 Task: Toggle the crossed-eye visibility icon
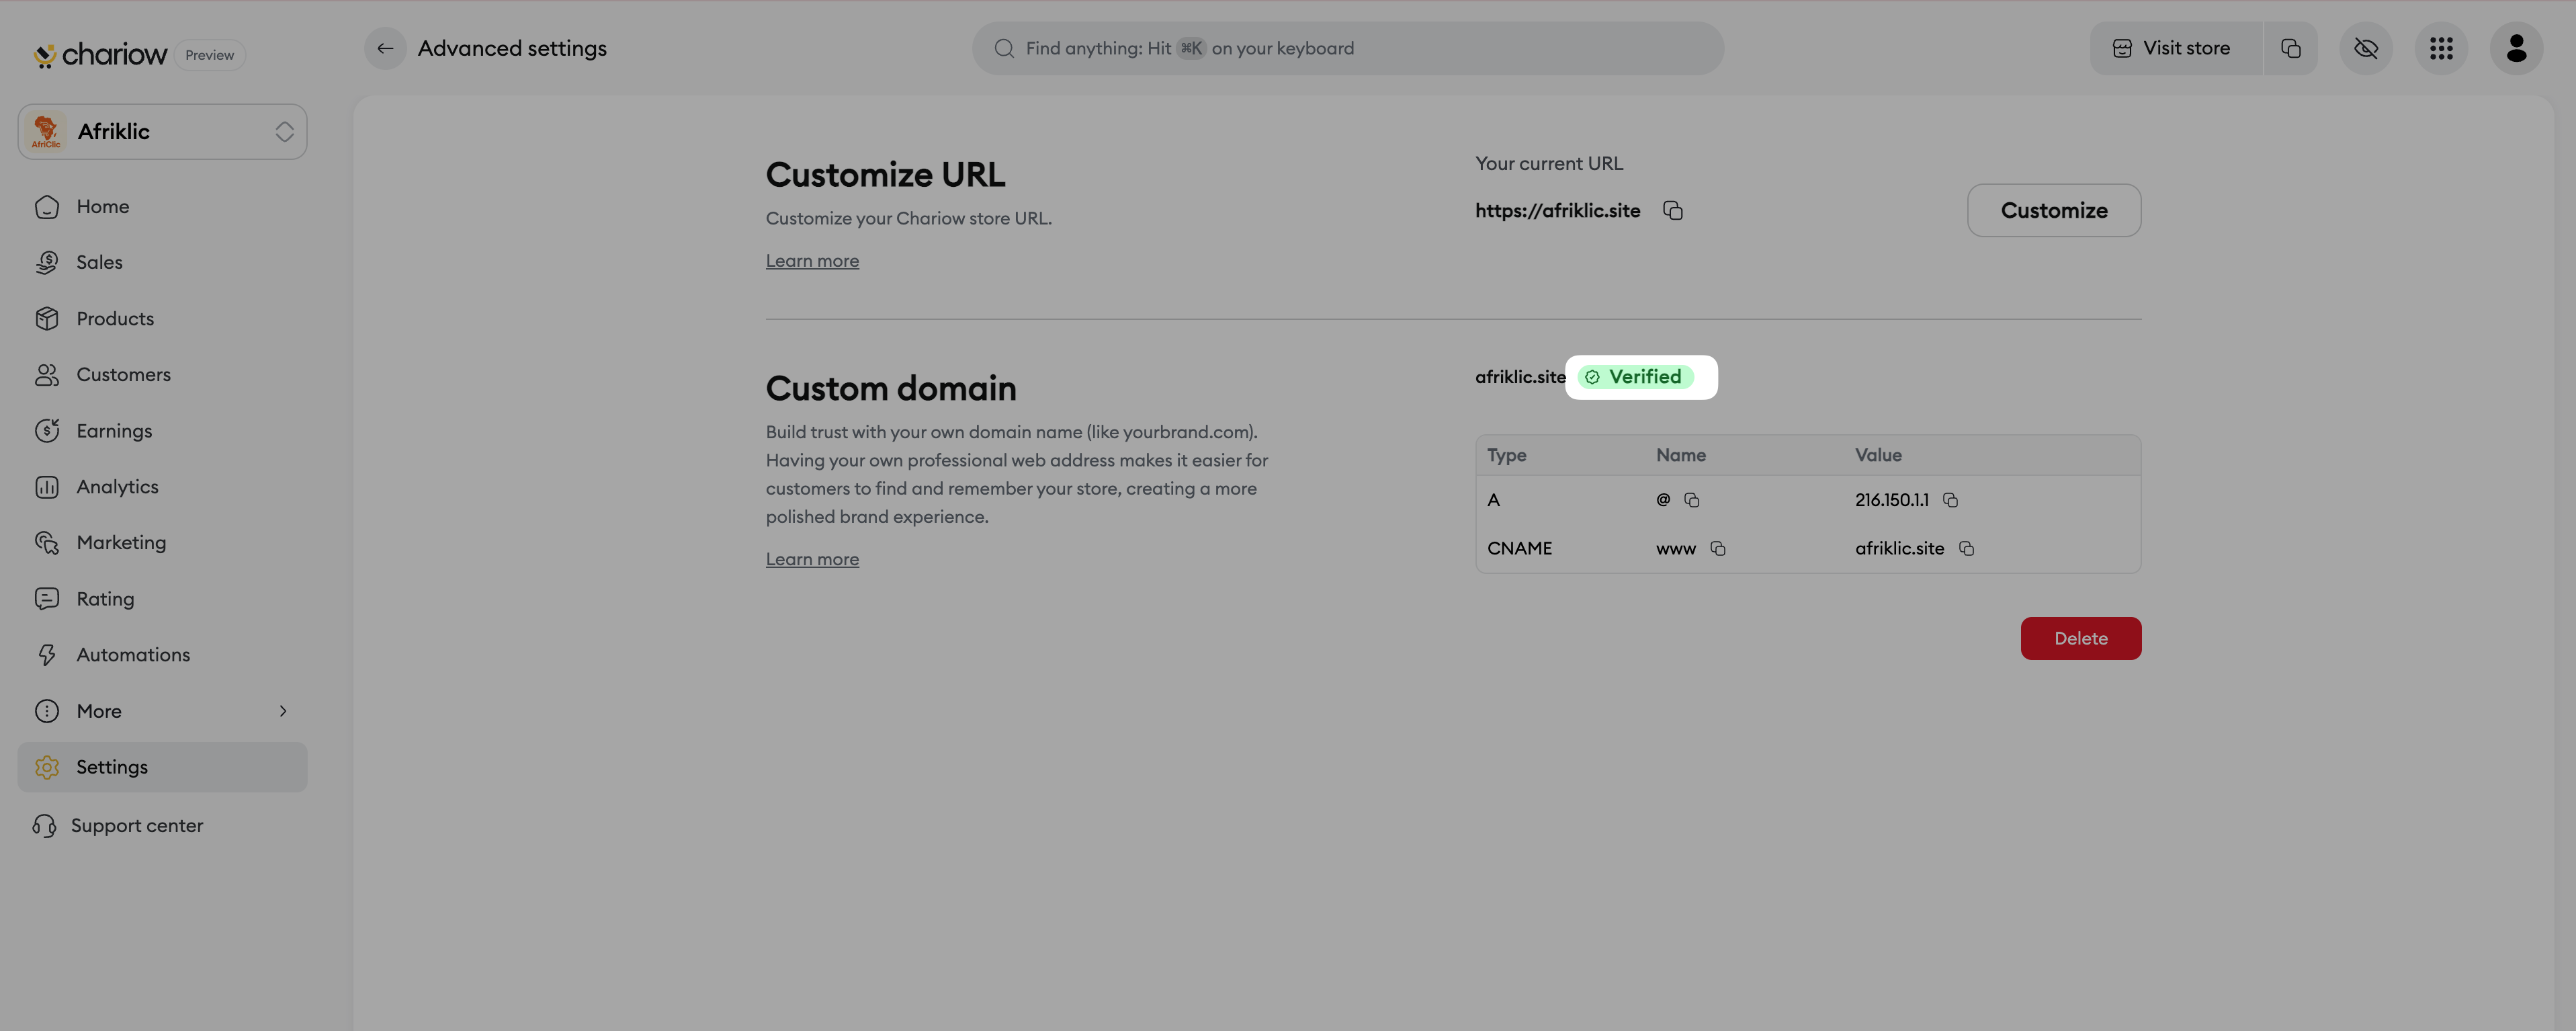(x=2366, y=48)
